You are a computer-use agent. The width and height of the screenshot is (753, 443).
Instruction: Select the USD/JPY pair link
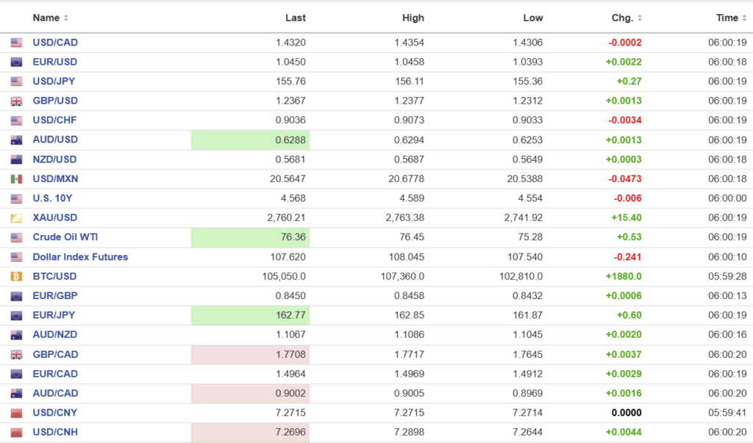tap(54, 82)
